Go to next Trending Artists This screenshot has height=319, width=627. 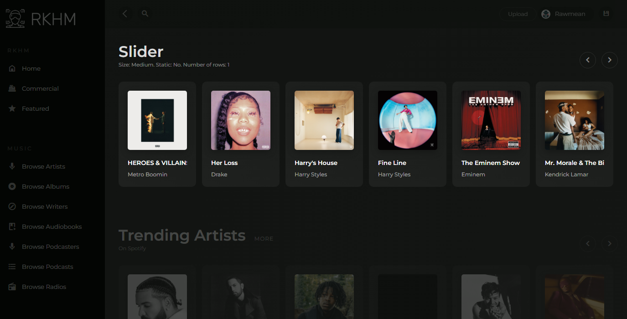click(x=610, y=244)
